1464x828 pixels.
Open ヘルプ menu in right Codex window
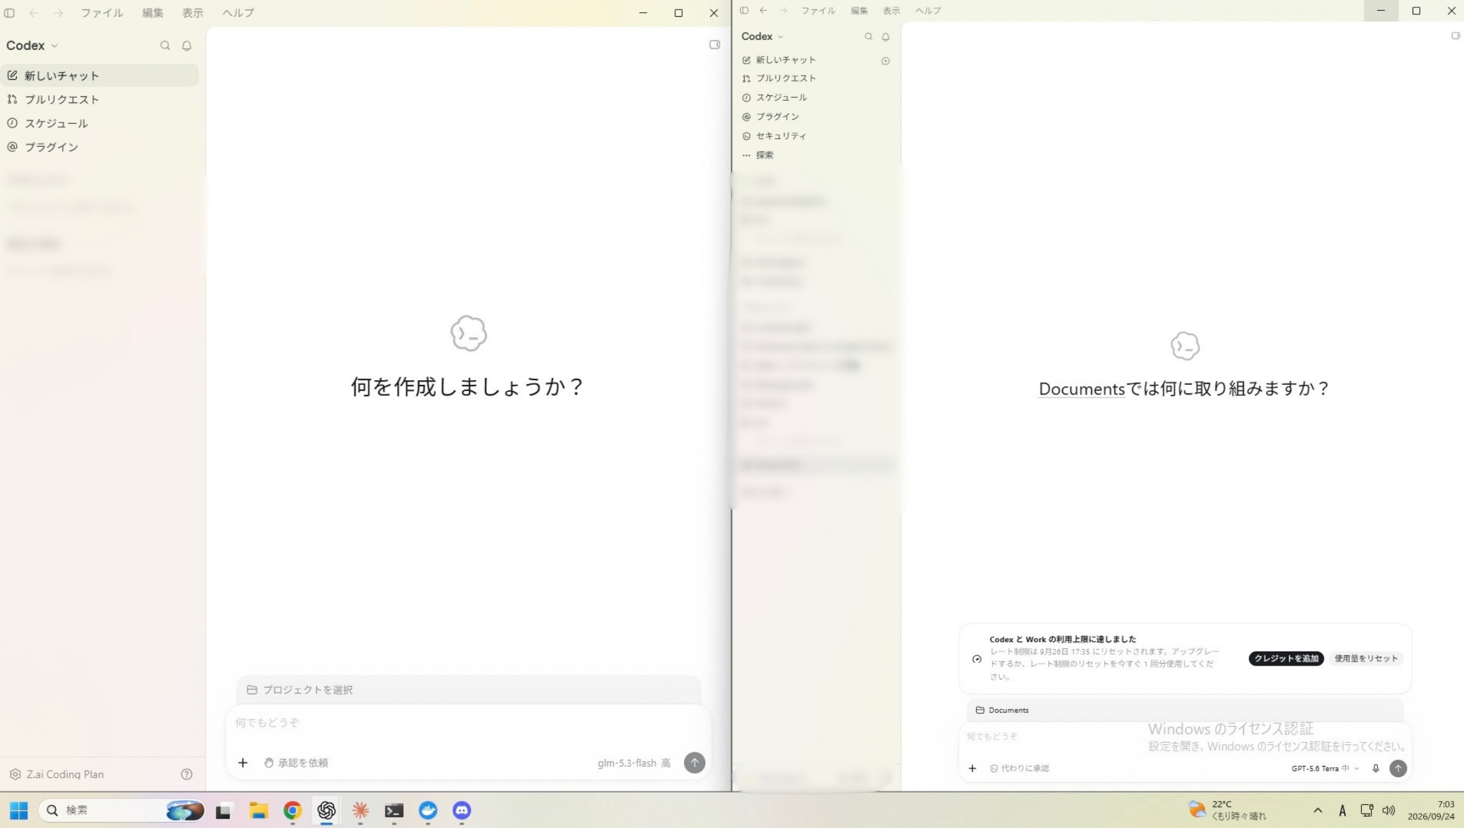coord(928,10)
